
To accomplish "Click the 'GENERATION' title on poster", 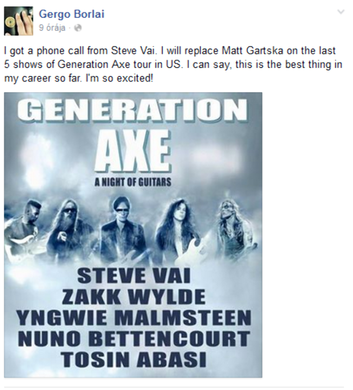I will click(x=132, y=110).
